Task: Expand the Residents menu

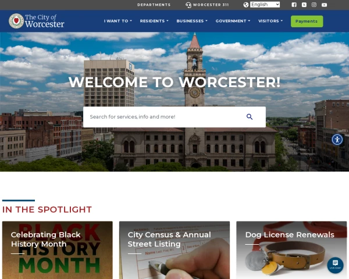Action: [x=154, y=21]
